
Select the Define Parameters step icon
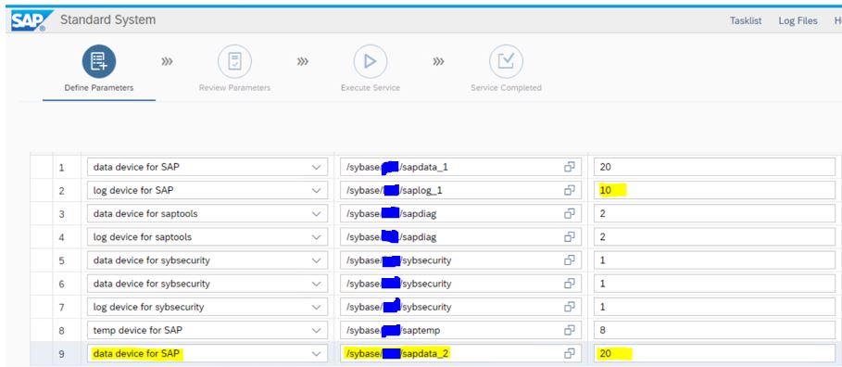pos(99,61)
